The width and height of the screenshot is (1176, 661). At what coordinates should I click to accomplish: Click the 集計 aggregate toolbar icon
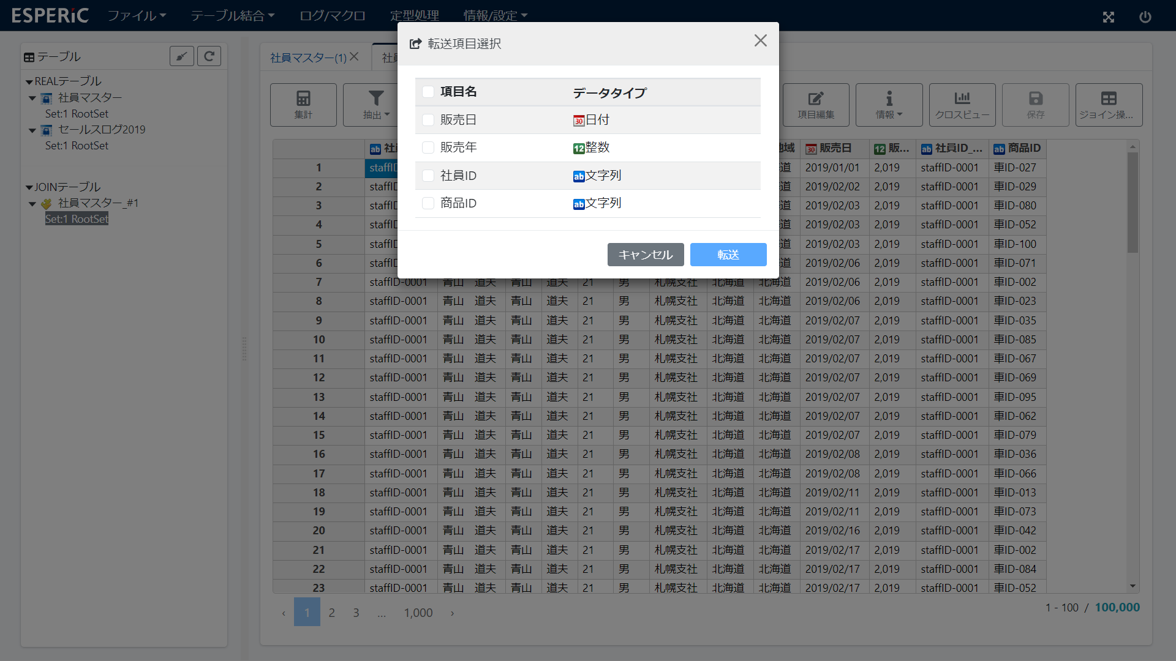(303, 105)
